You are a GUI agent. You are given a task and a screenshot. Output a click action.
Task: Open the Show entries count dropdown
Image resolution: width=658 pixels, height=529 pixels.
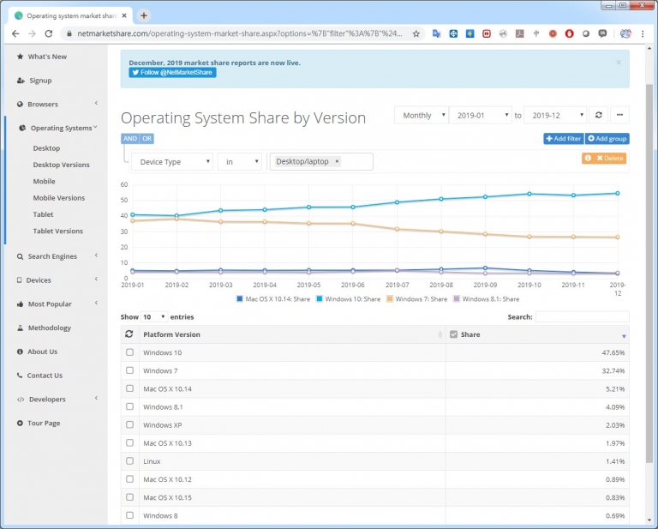(154, 316)
